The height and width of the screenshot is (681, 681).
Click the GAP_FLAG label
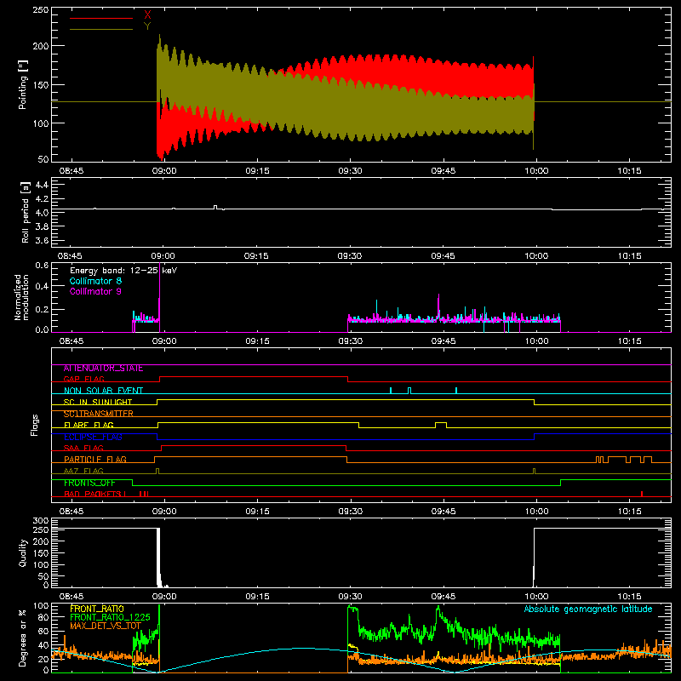(83, 379)
